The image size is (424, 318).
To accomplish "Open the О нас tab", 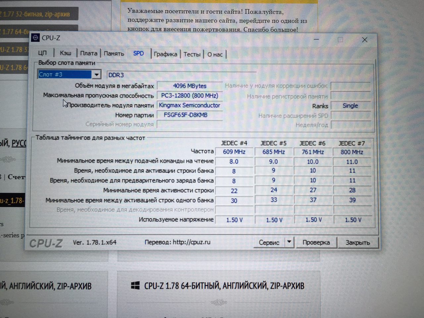I will [x=215, y=55].
